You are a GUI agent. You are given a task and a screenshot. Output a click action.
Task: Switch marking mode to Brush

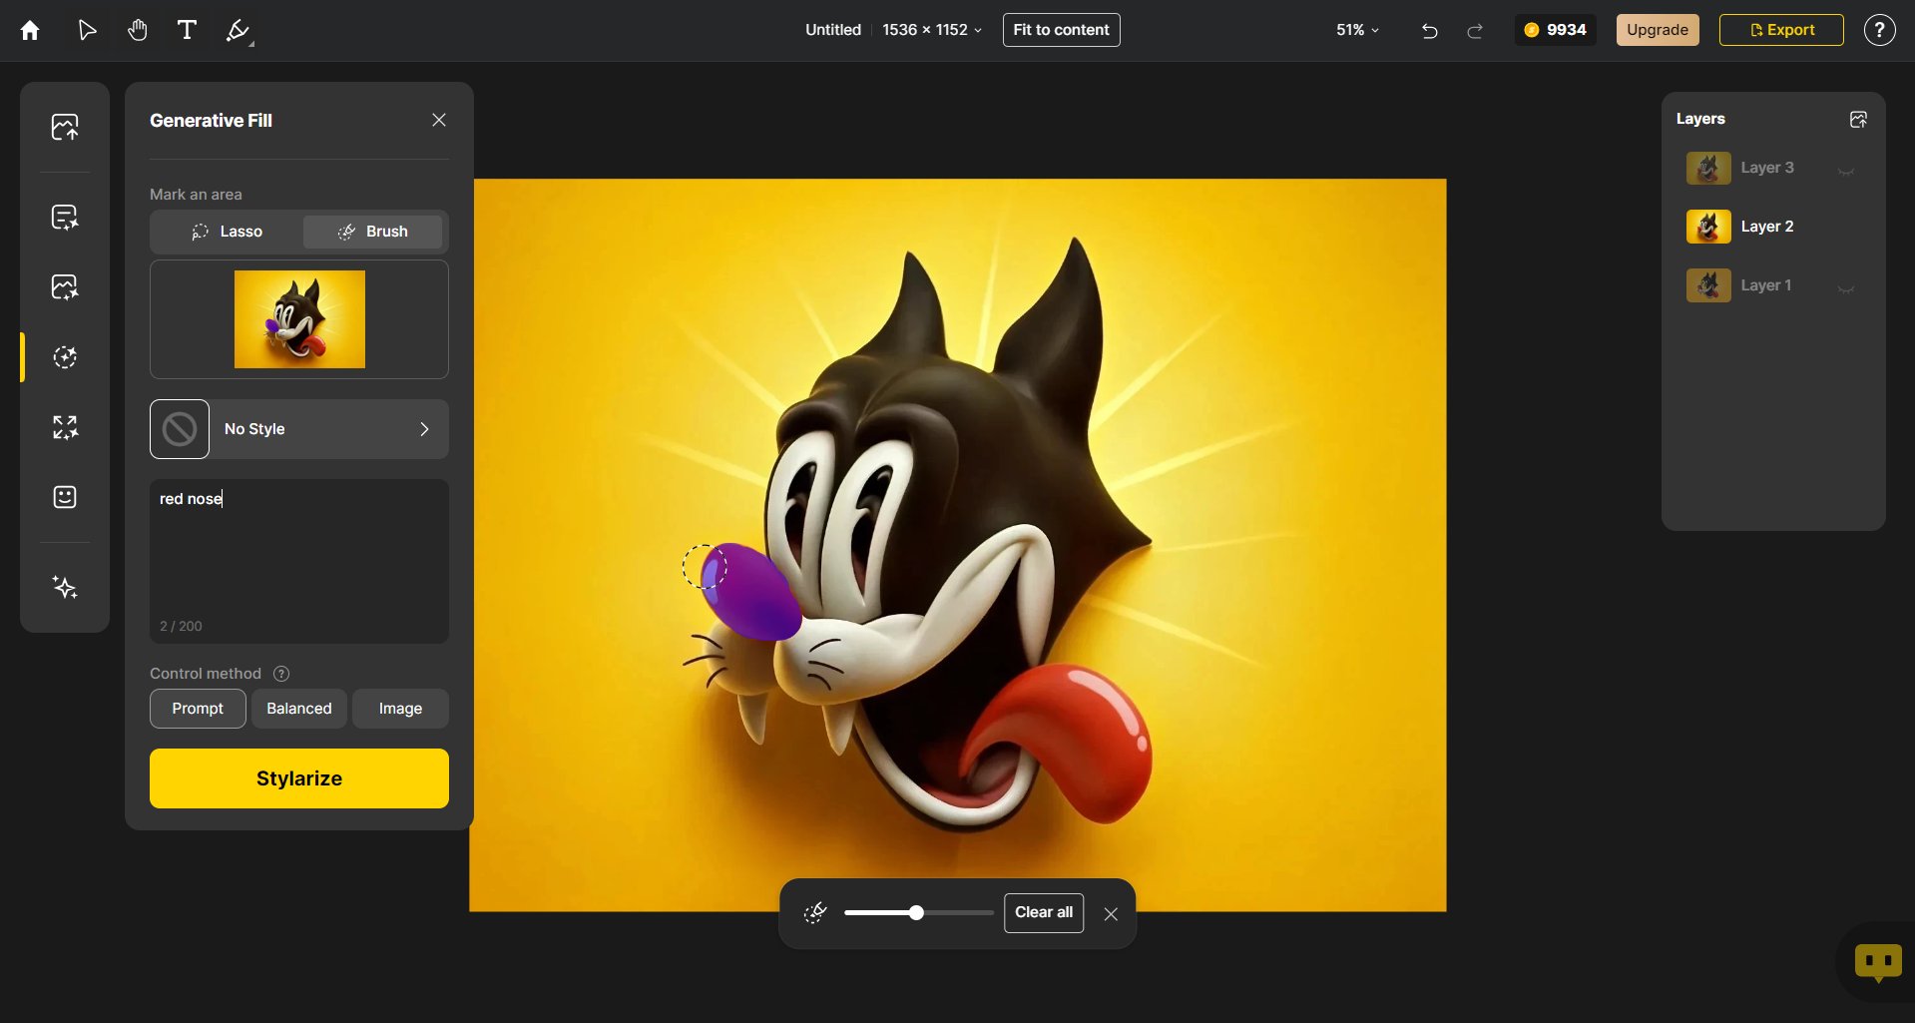click(x=372, y=232)
